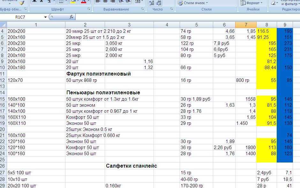300x188 pixels.
Task: Toggle underline Ч formatting
Action: pos(49,2)
